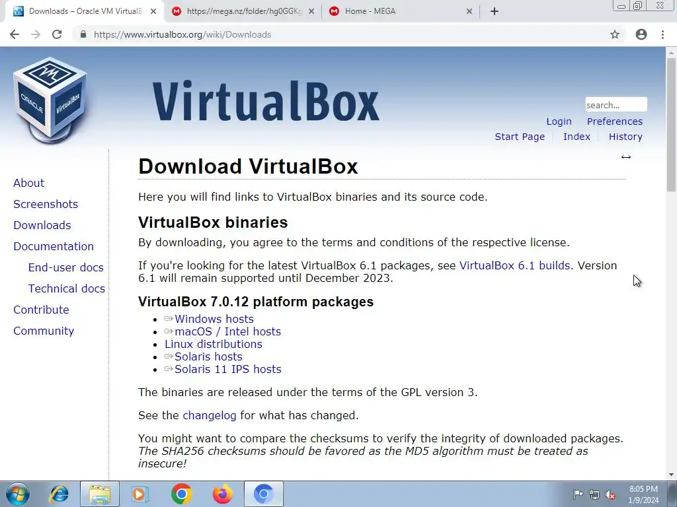Click the VirtualBox 7.0.12 platform packages heading
Image resolution: width=677 pixels, height=507 pixels.
(256, 302)
